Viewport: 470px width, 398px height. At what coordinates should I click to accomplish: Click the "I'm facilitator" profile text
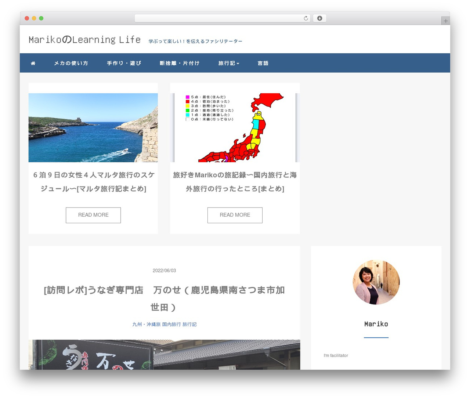[x=336, y=355]
